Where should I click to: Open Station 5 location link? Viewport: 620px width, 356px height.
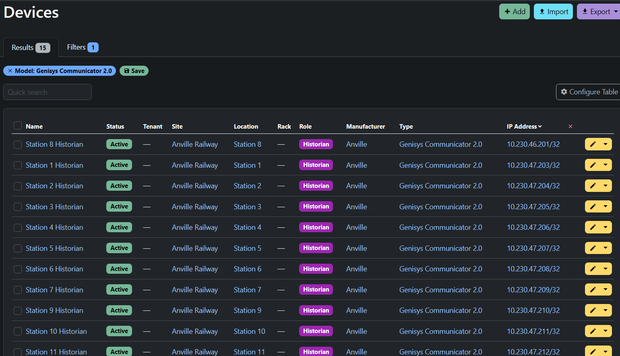pos(248,248)
